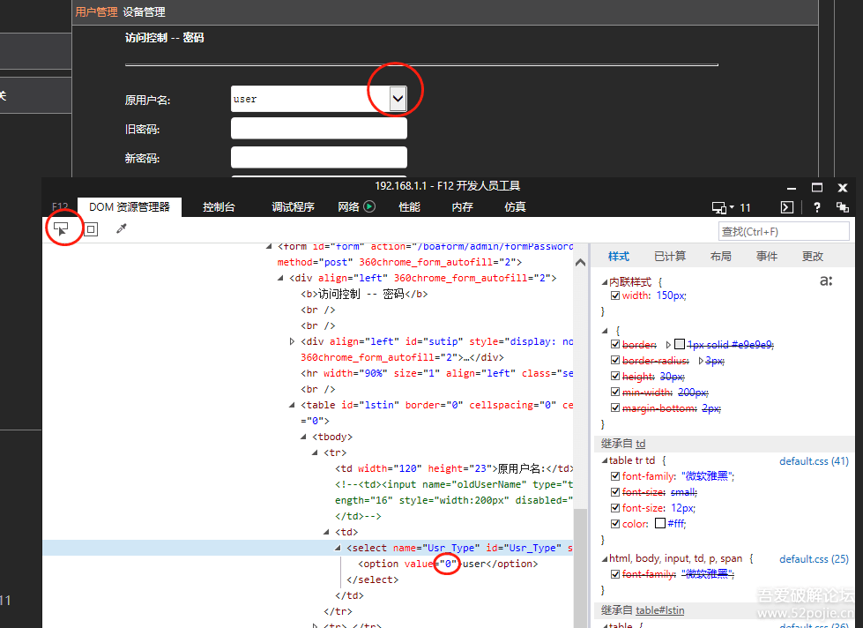
Task: Focus the 查找 search box
Action: [x=784, y=231]
